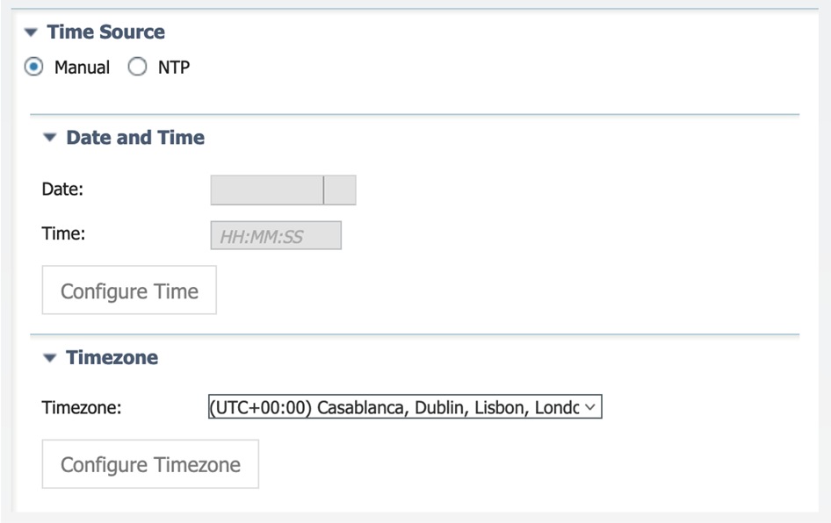Click the Time: field label
Screen dimensions: 831x523
coord(62,233)
